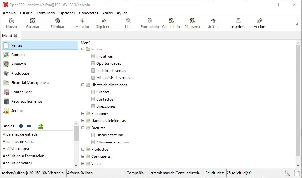The width and height of the screenshot is (302, 178).
Task: Switch to Diagrama view
Action: 192,21
